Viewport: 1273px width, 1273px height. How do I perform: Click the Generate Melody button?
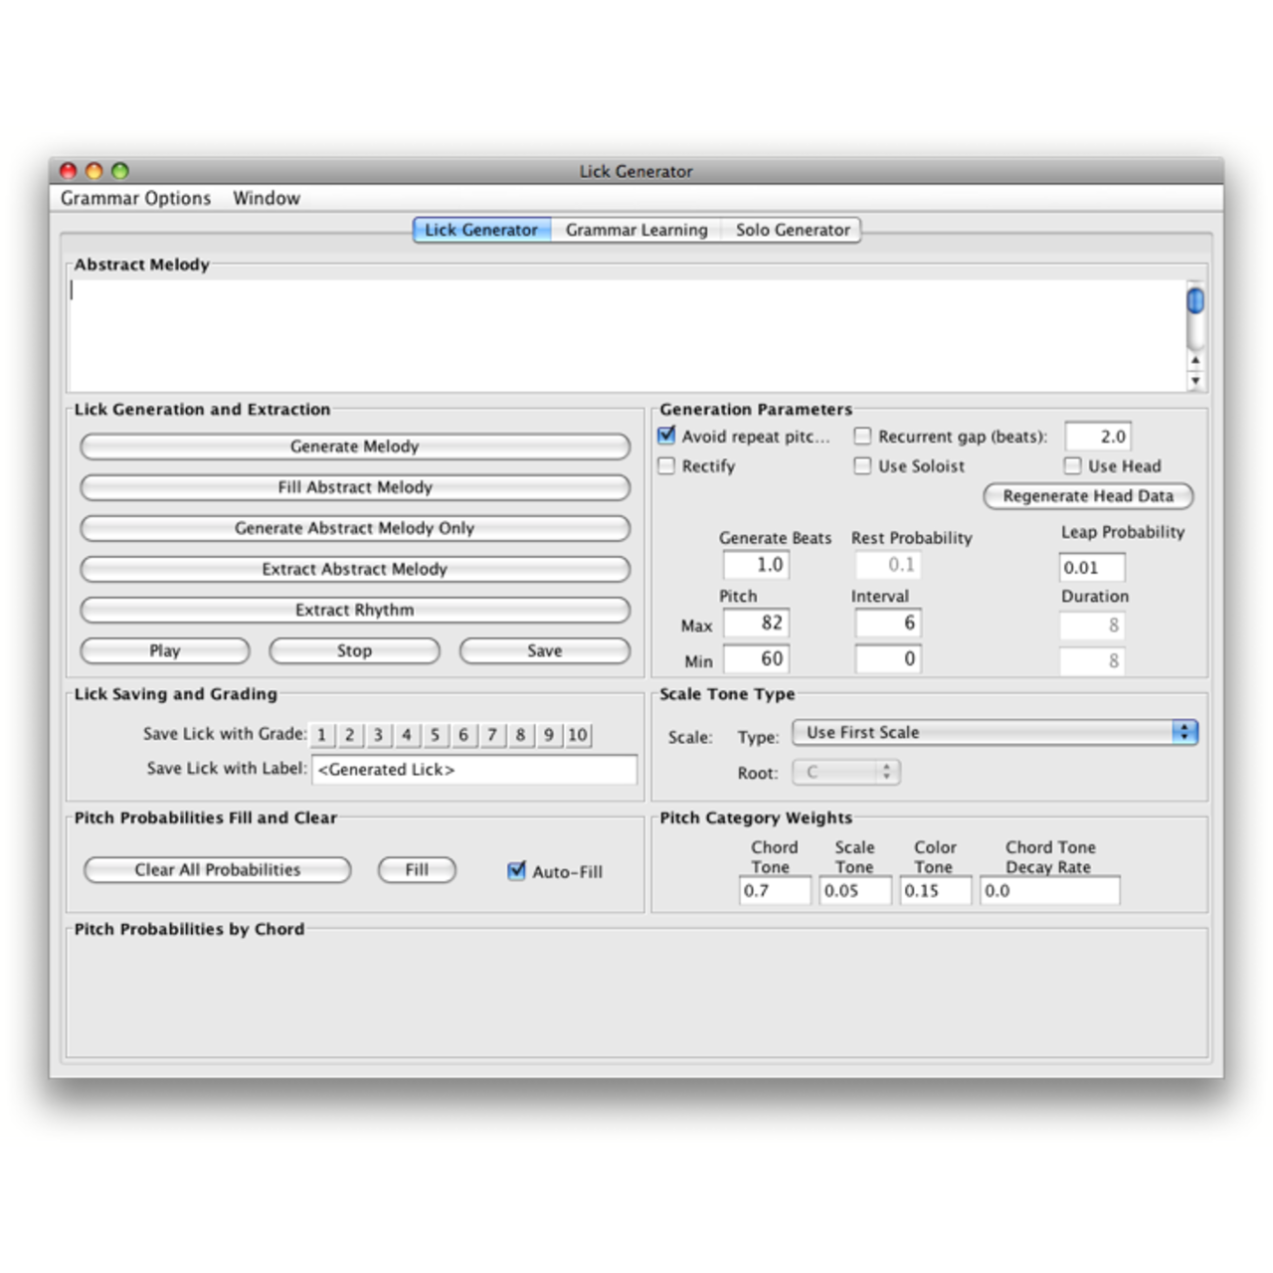tap(354, 447)
